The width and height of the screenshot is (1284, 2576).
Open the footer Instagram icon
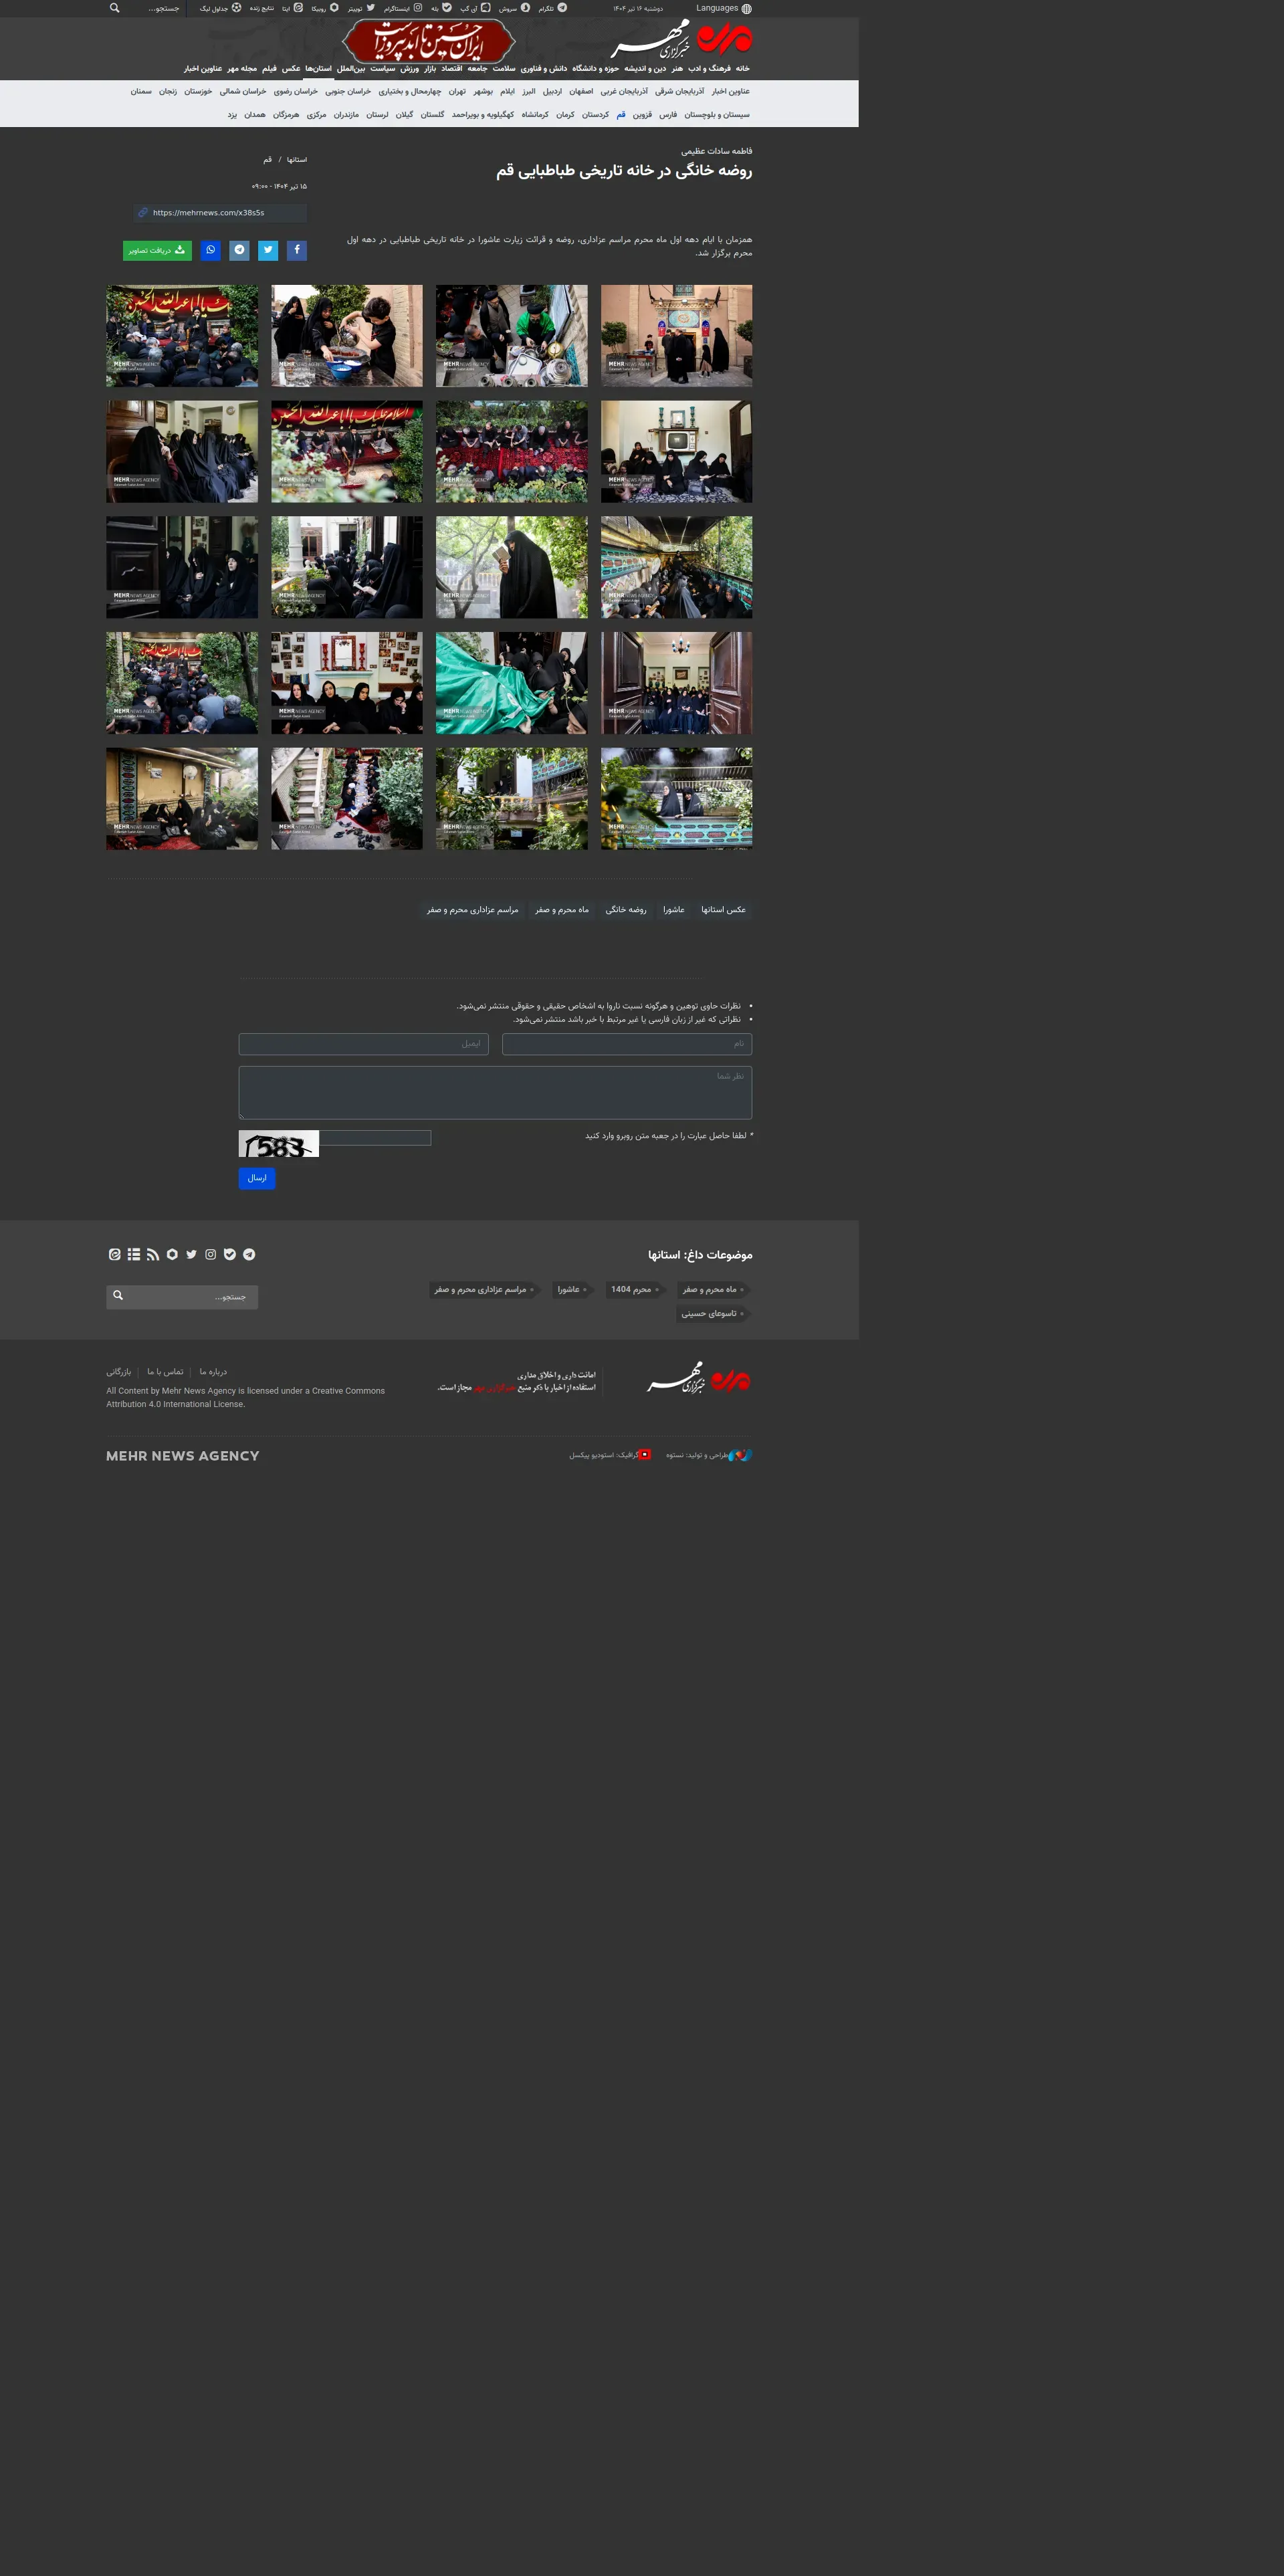pos(211,1254)
